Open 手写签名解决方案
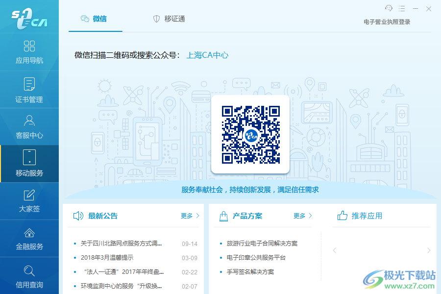This screenshot has width=441, height=294. (x=250, y=272)
